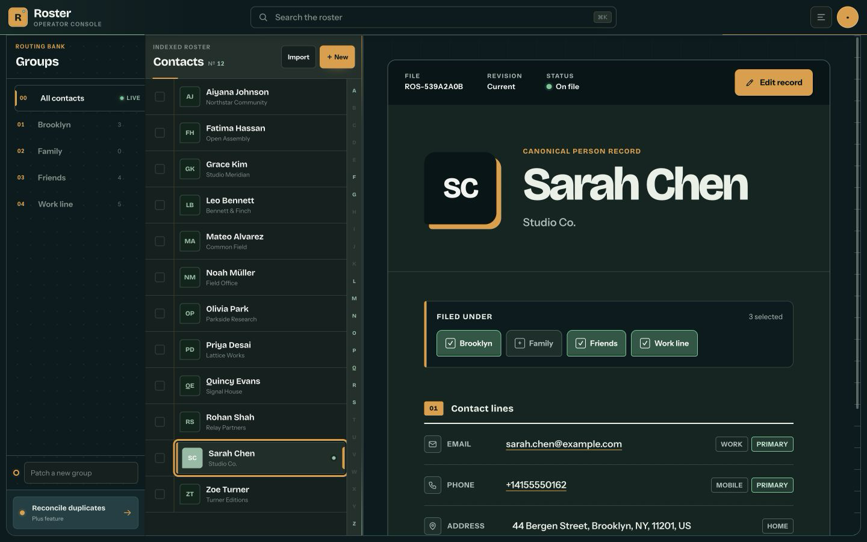Image resolution: width=867 pixels, height=542 pixels.
Task: Jump to letter M in the index
Action: 354,299
